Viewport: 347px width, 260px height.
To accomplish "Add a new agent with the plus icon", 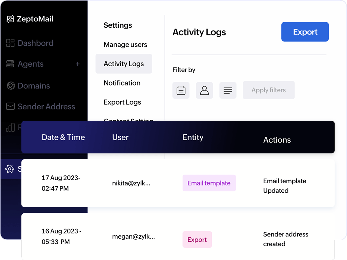I will [78, 64].
